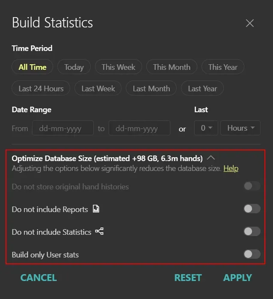The height and width of the screenshot is (299, 273).
Task: Choose the Last 24 Hours period
Action: coord(41,89)
